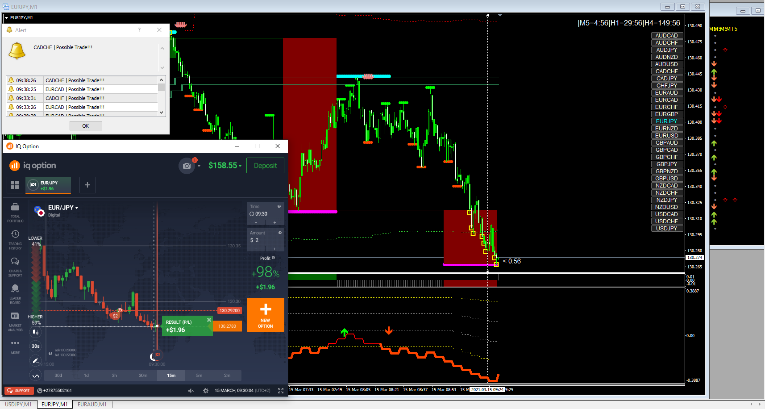Select USDJPY in the symbol list
Viewport: 765px width, 409px height.
(x=666, y=229)
